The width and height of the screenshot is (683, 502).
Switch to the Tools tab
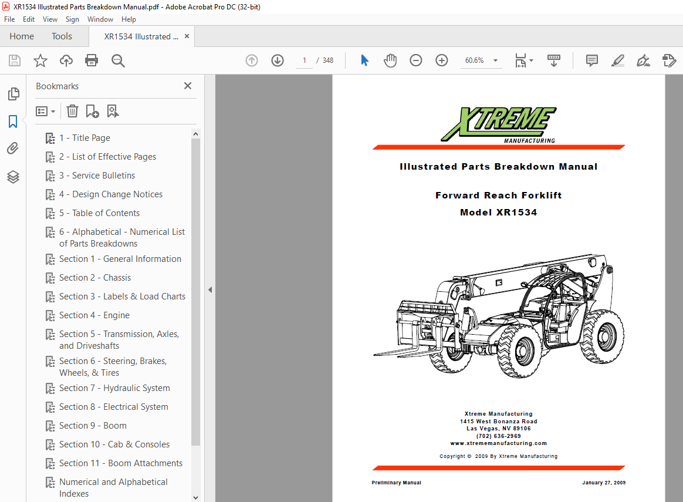[62, 36]
